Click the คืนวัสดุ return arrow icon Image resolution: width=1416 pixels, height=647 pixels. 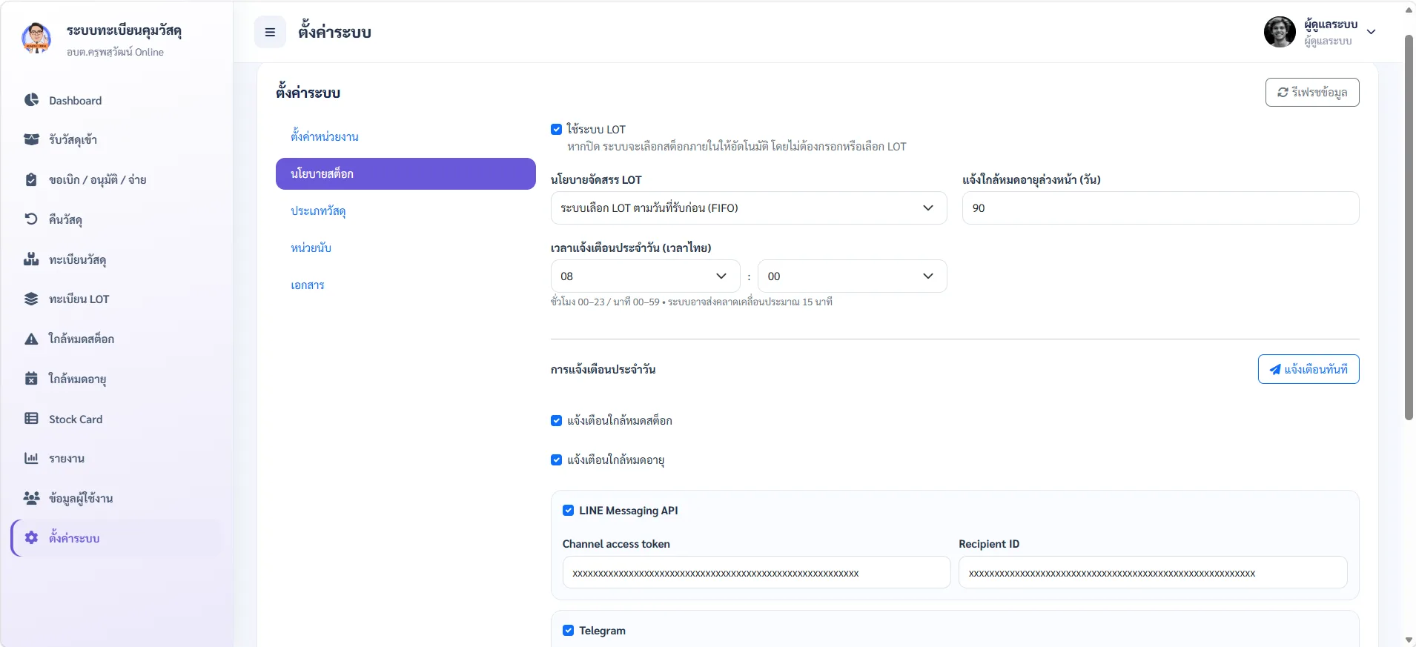[x=31, y=219]
